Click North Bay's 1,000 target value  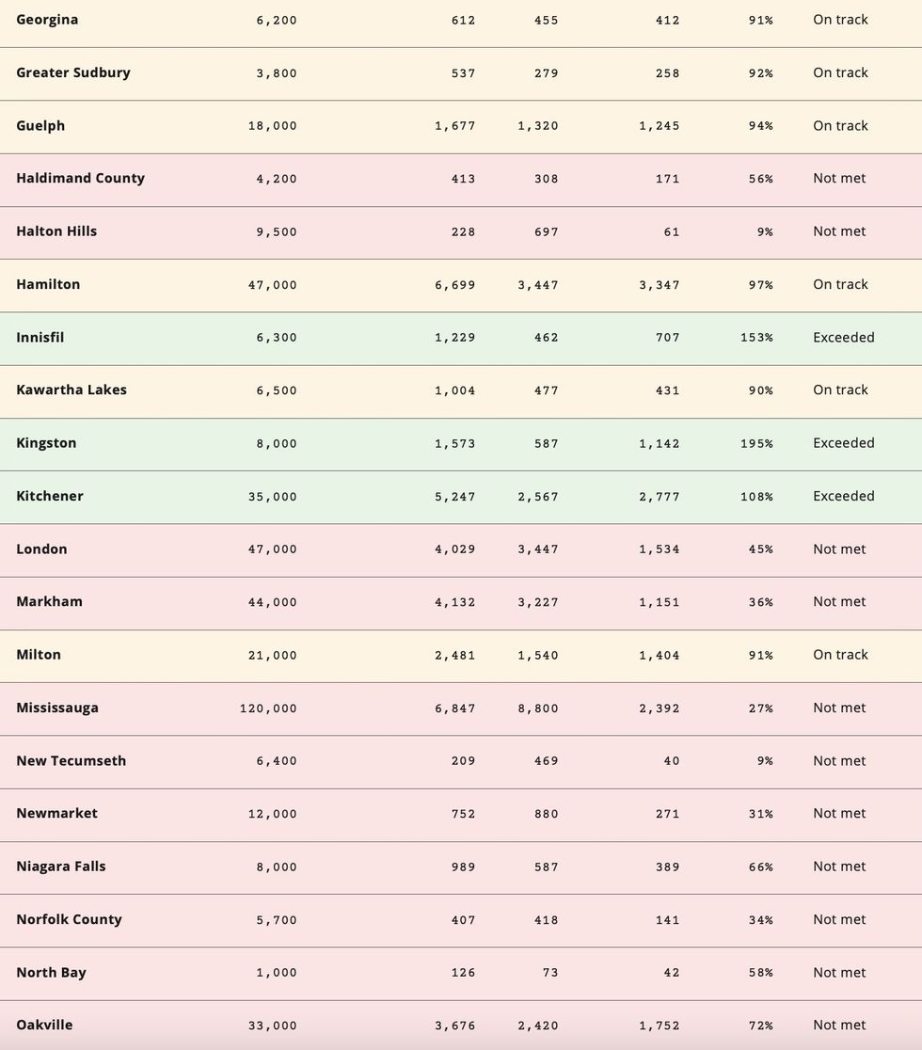pyautogui.click(x=277, y=973)
